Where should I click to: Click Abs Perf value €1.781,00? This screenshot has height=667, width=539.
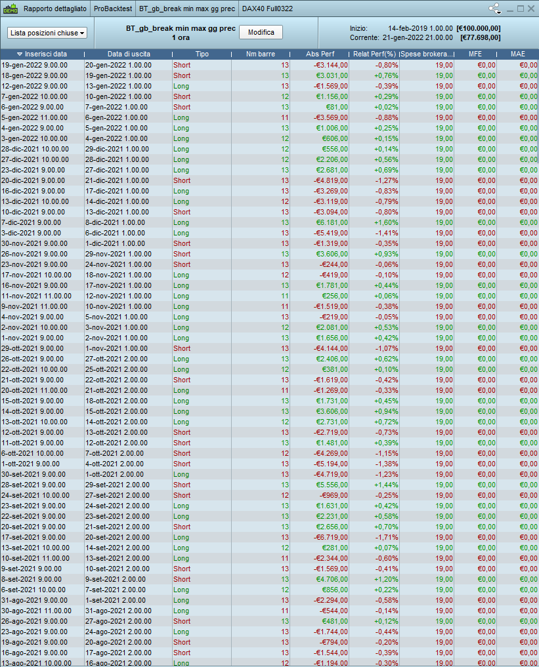coord(332,285)
